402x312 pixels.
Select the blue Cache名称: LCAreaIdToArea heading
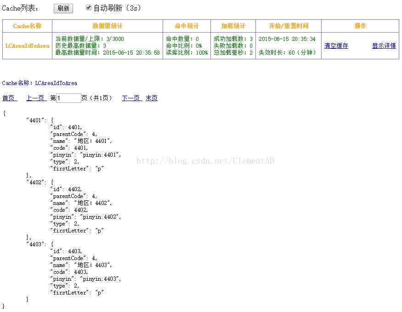point(40,83)
